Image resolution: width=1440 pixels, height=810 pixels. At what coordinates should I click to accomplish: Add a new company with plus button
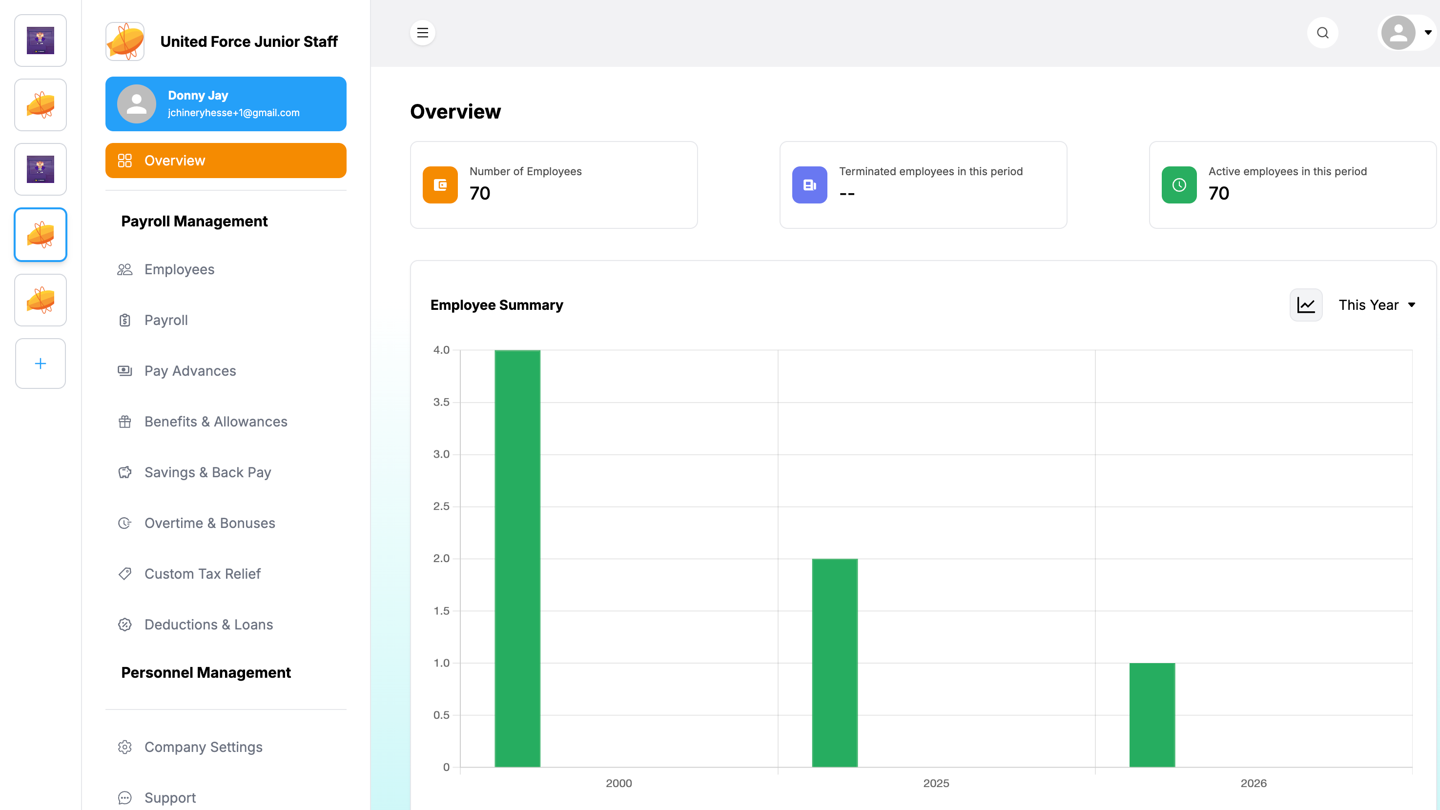(x=40, y=364)
